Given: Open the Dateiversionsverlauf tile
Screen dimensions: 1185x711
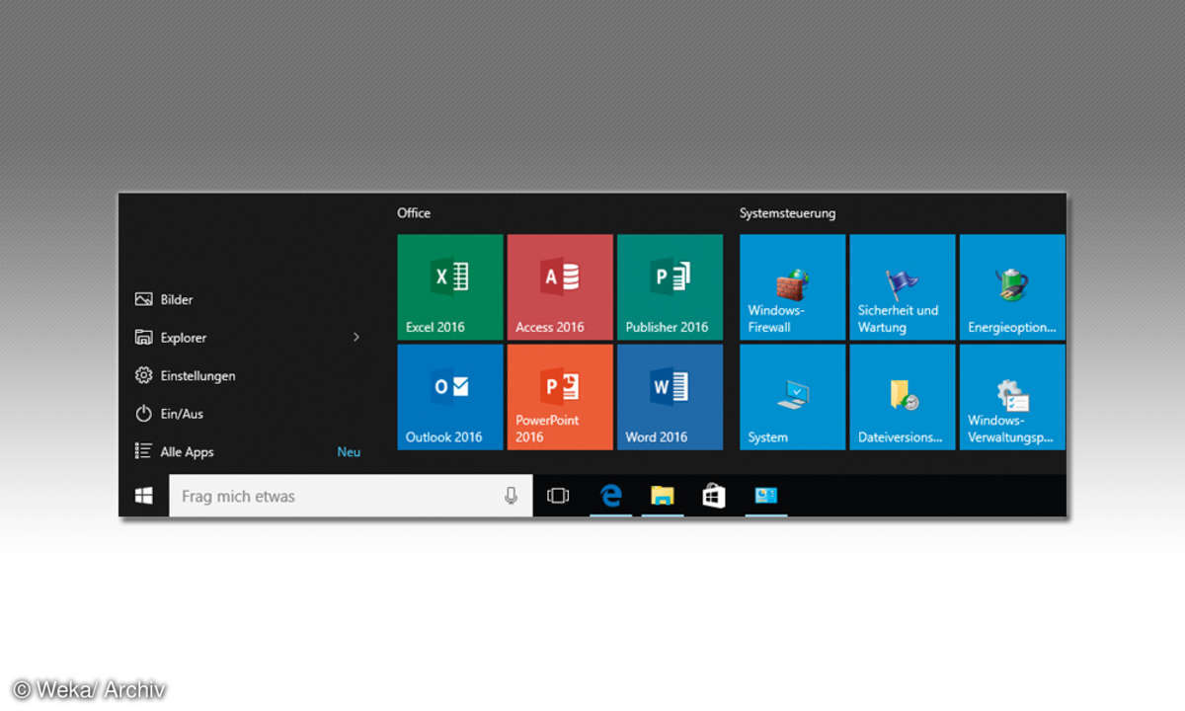Looking at the screenshot, I should click(903, 397).
